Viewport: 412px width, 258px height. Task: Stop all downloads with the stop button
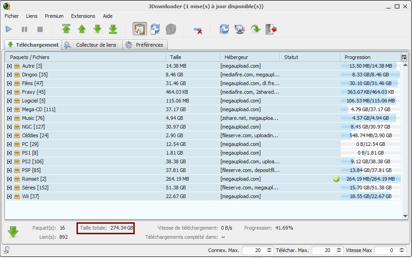click(x=40, y=29)
